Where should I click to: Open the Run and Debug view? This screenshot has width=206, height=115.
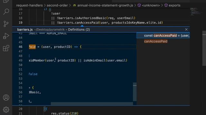(x=6, y=36)
